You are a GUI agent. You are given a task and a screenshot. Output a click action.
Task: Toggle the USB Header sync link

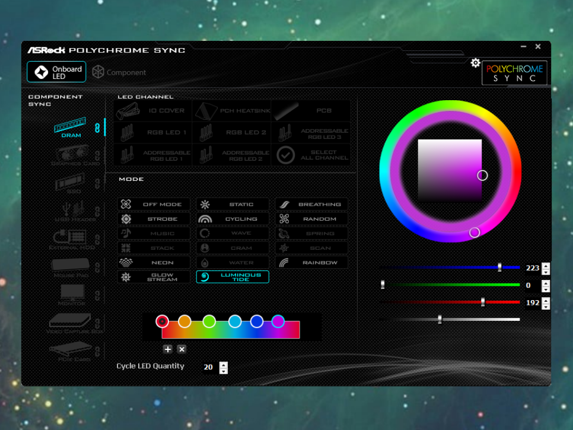(97, 212)
